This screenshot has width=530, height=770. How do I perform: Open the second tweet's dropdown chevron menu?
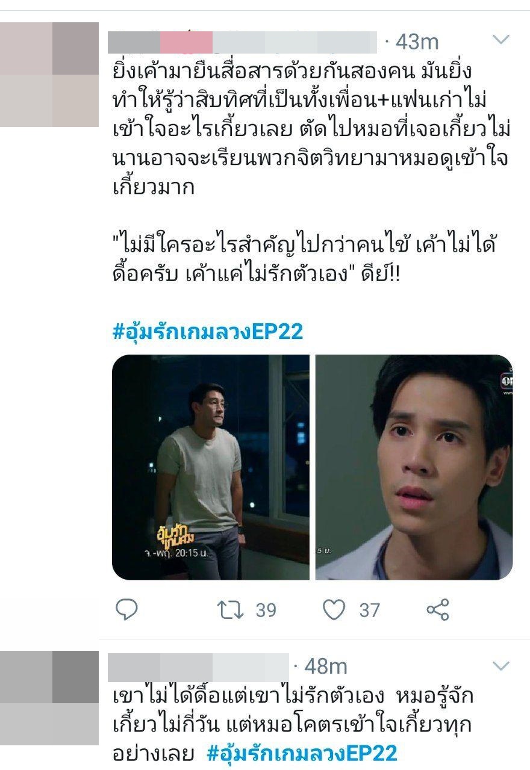click(x=501, y=665)
